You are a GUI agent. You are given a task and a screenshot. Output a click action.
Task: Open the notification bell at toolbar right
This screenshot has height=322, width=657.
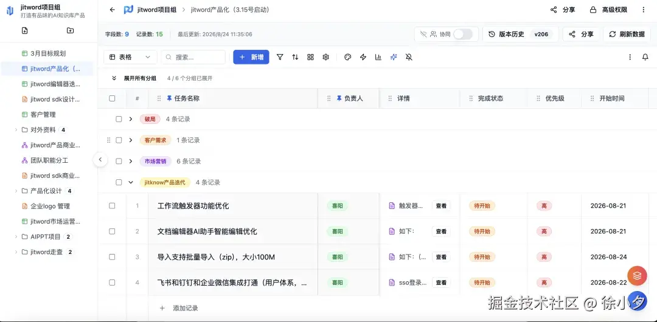(x=645, y=57)
